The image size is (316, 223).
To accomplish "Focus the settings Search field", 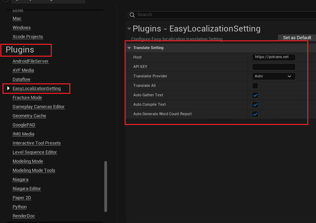I will tap(222, 15).
